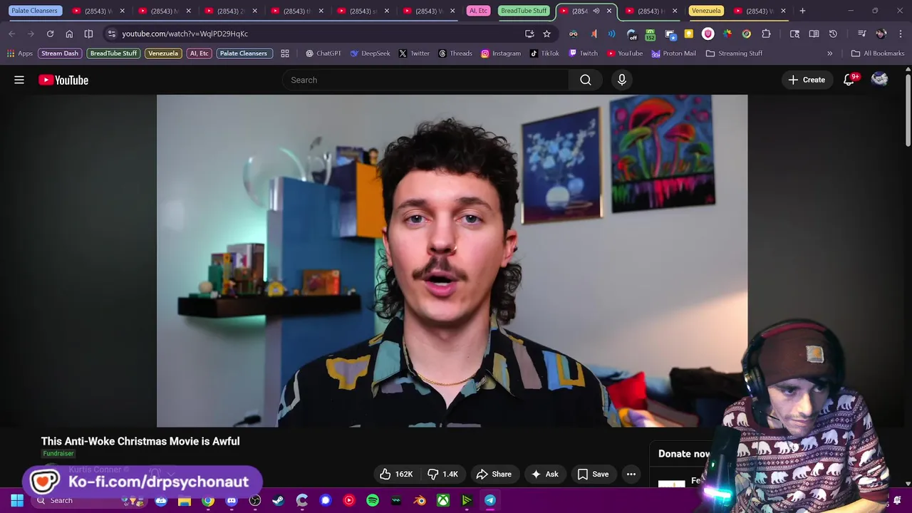Image resolution: width=912 pixels, height=513 pixels.
Task: Open the Twitch bookmark
Action: (582, 53)
